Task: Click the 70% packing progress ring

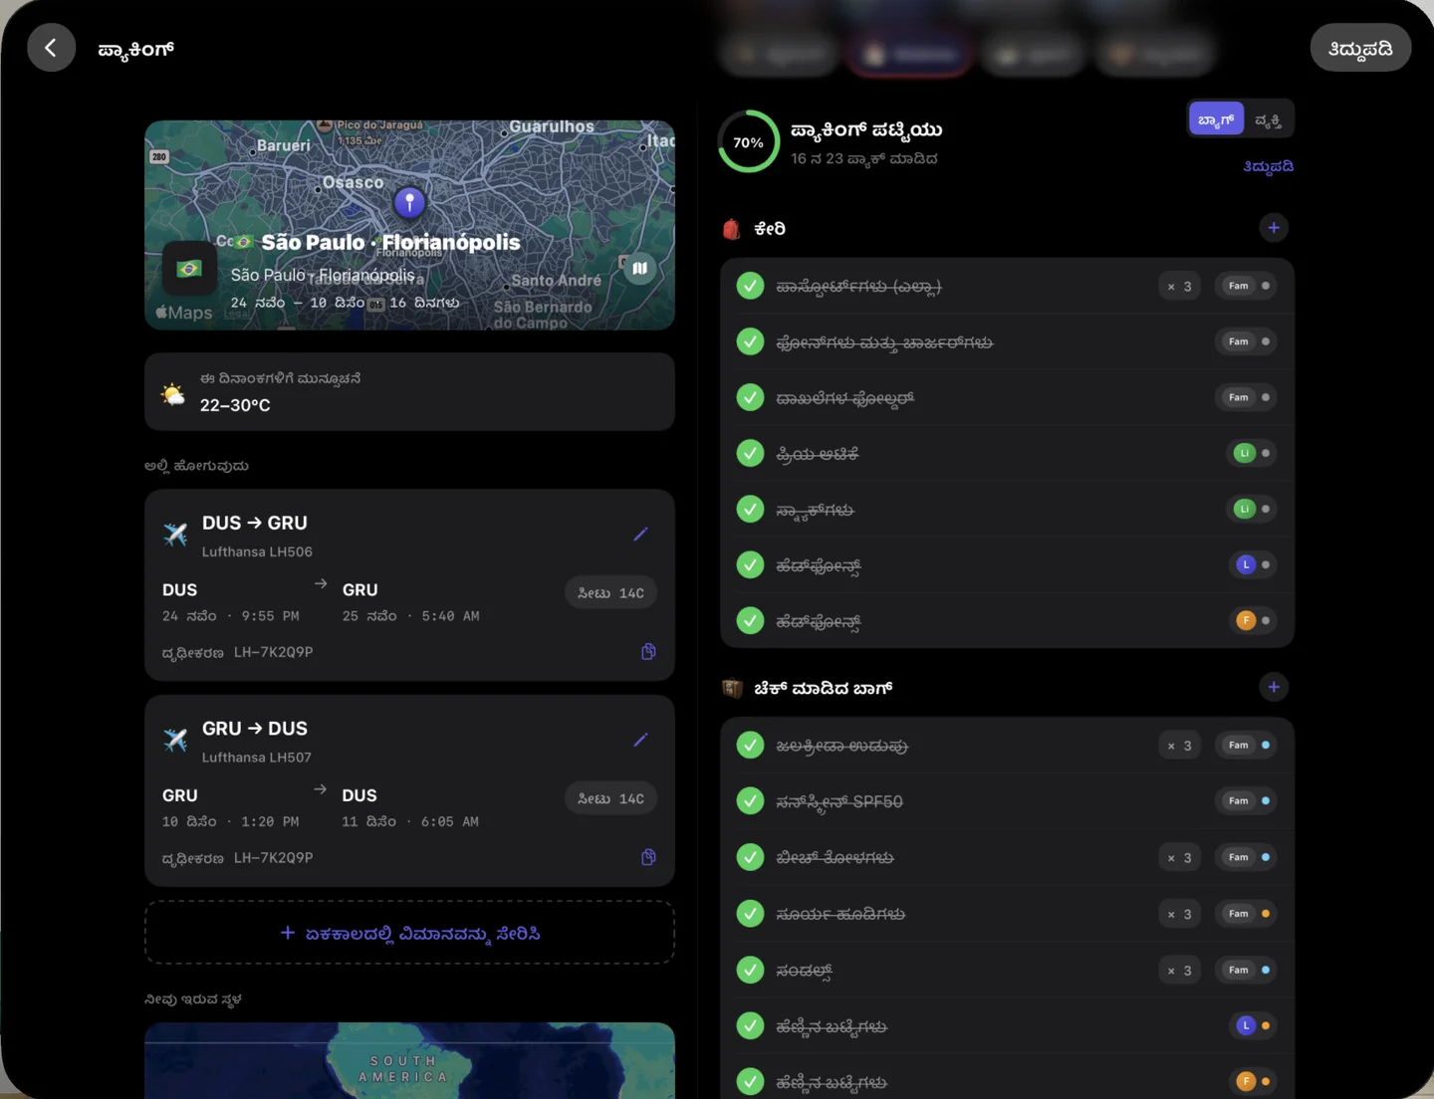Action: pos(749,141)
